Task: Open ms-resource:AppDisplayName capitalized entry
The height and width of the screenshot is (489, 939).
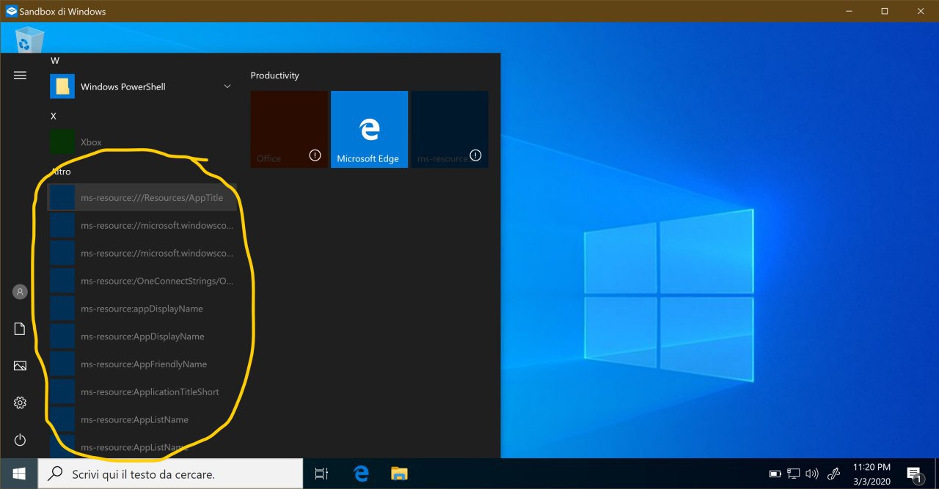Action: click(142, 337)
